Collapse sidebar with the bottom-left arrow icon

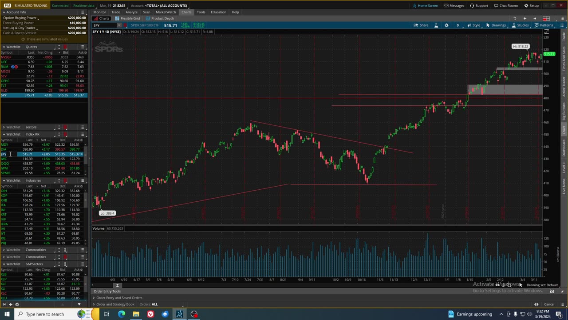coord(4,304)
